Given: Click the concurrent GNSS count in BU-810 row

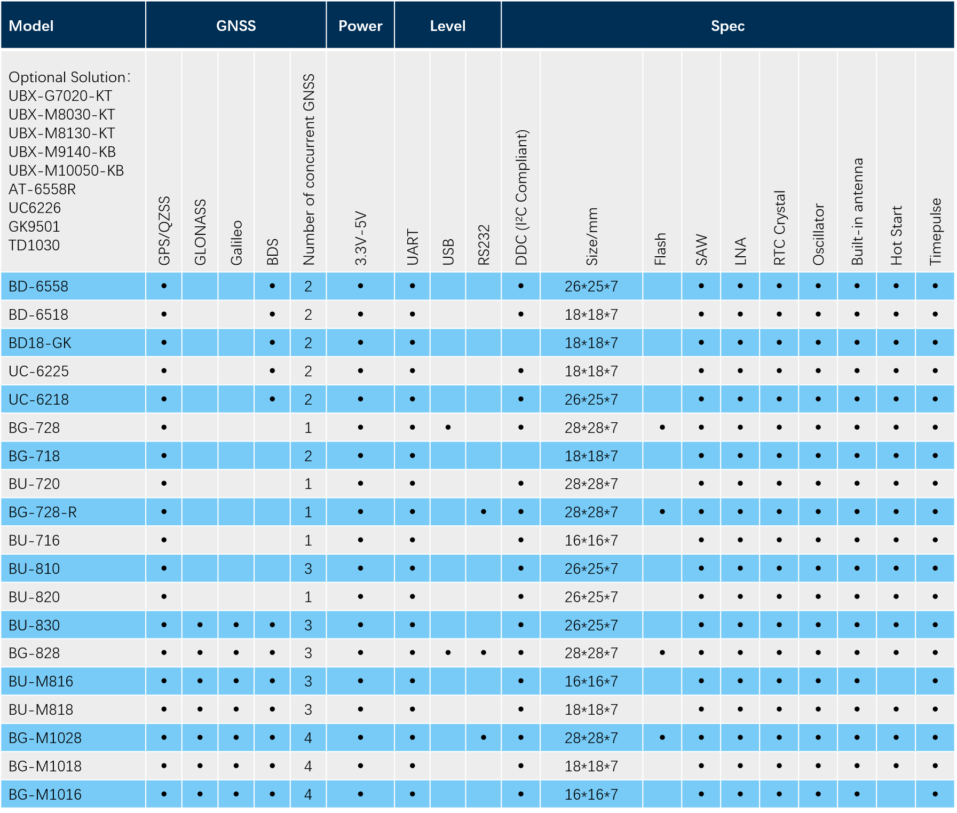Looking at the screenshot, I should [x=309, y=569].
